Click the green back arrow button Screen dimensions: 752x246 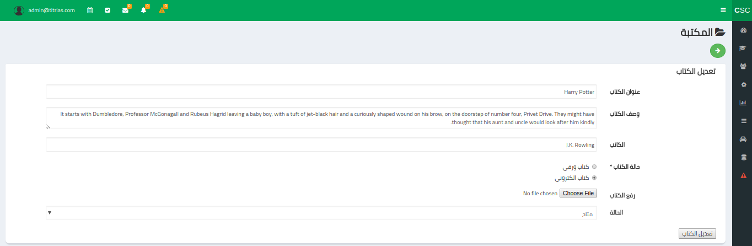point(718,51)
